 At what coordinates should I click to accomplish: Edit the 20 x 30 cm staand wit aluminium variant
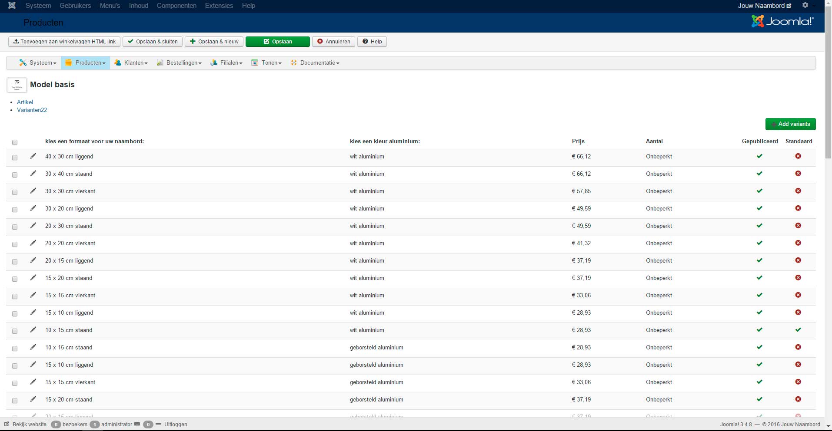(x=33, y=226)
